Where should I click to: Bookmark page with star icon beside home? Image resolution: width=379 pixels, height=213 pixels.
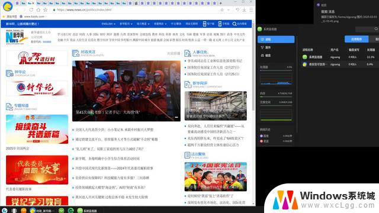(x=45, y=10)
